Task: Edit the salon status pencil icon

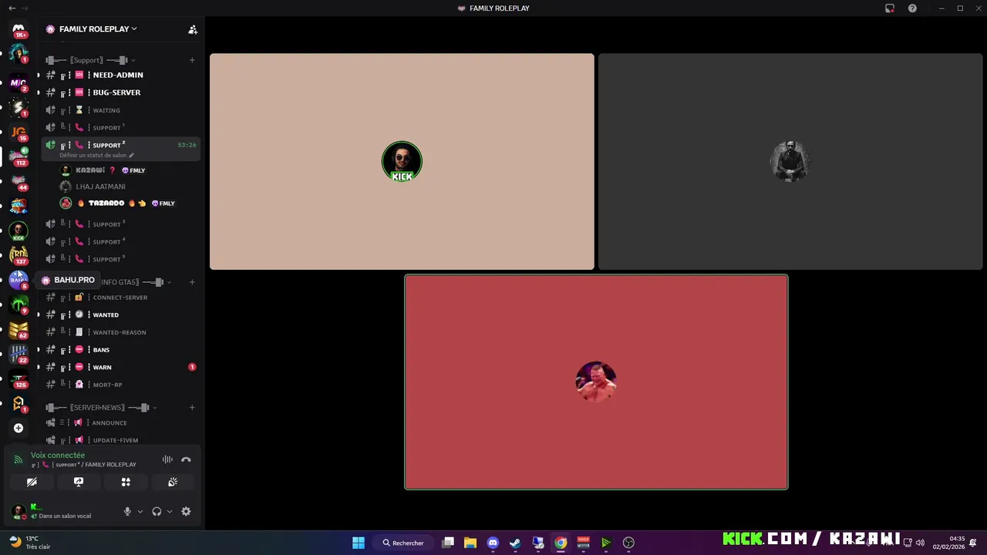Action: 131,155
